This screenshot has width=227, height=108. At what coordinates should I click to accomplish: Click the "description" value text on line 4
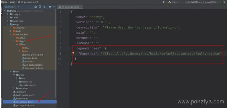(141, 28)
